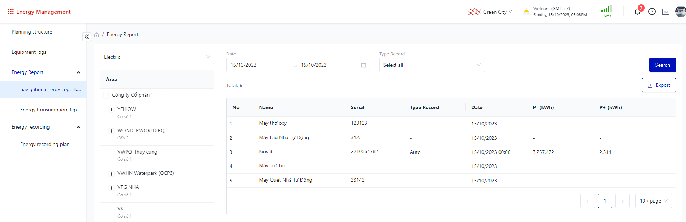Open Energy recording plan menu item
The image size is (686, 222).
coord(45,144)
